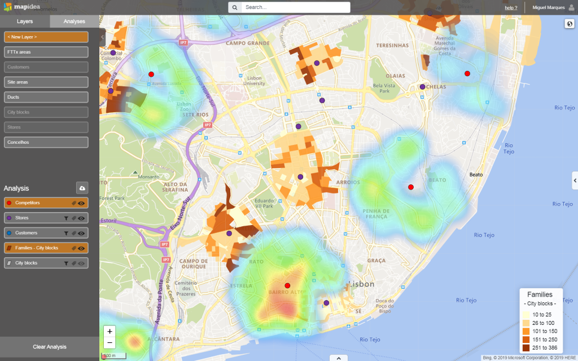Select the Site areas layer

click(46, 82)
